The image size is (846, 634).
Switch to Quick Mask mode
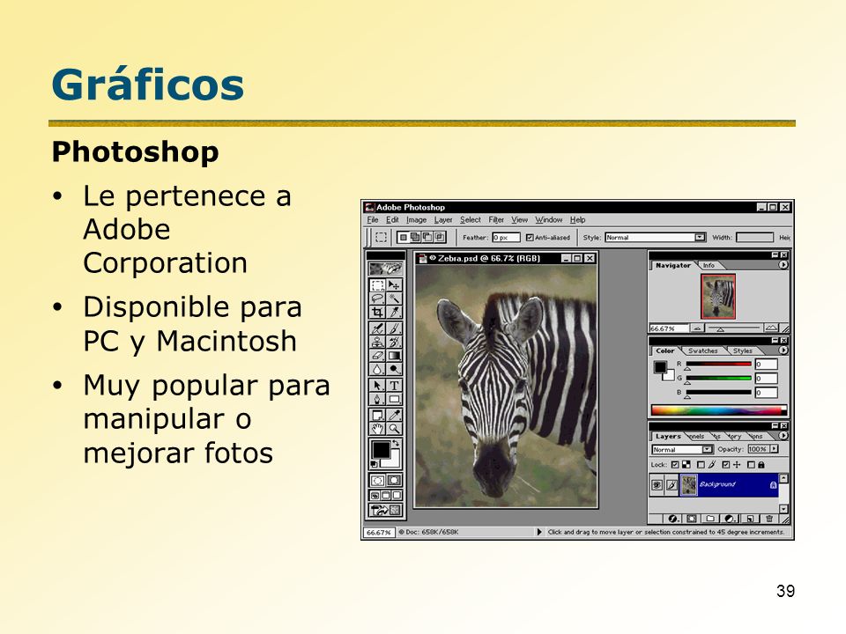pyautogui.click(x=395, y=479)
